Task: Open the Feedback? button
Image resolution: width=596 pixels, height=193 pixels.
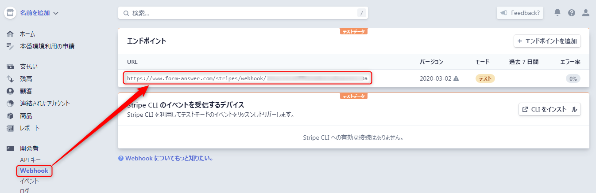Action: pyautogui.click(x=520, y=13)
